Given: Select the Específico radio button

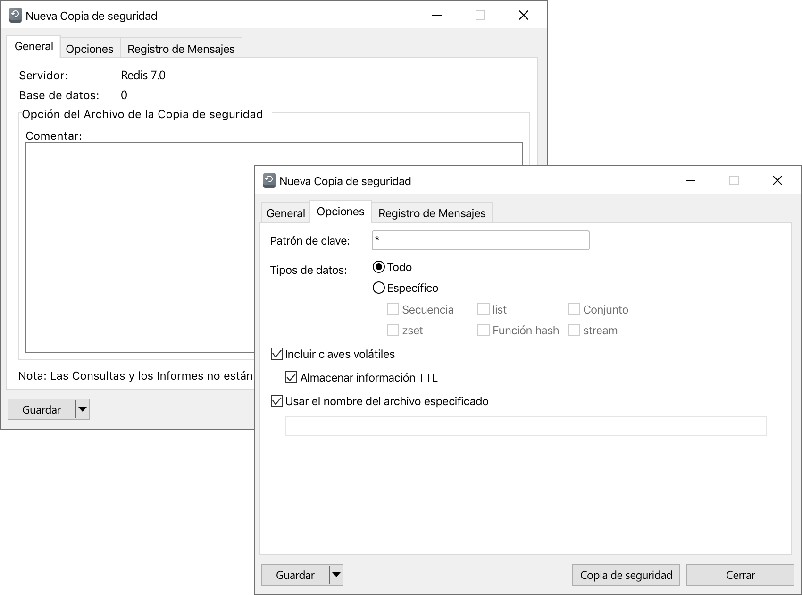Looking at the screenshot, I should 378,287.
